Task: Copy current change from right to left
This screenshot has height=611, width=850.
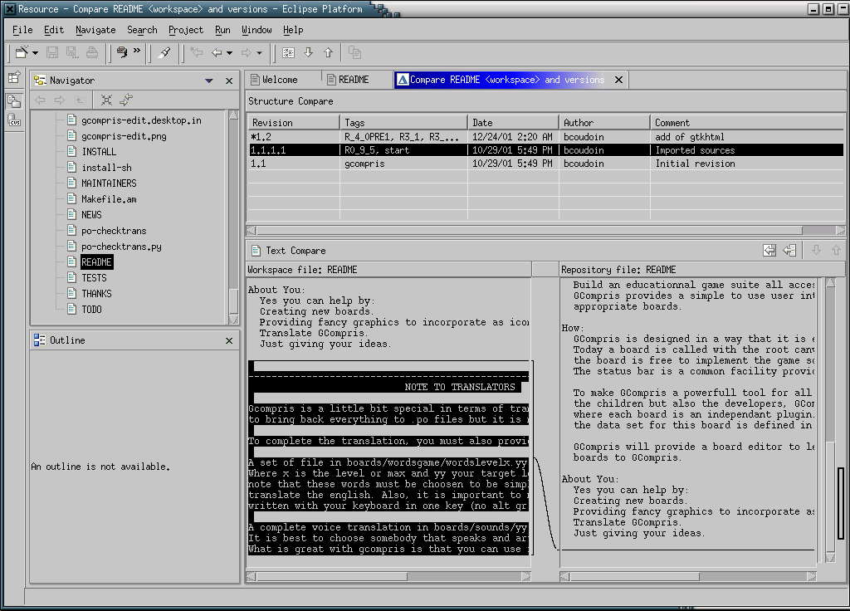Action: point(790,250)
